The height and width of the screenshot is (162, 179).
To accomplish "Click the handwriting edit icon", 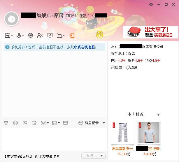I will [34, 123].
